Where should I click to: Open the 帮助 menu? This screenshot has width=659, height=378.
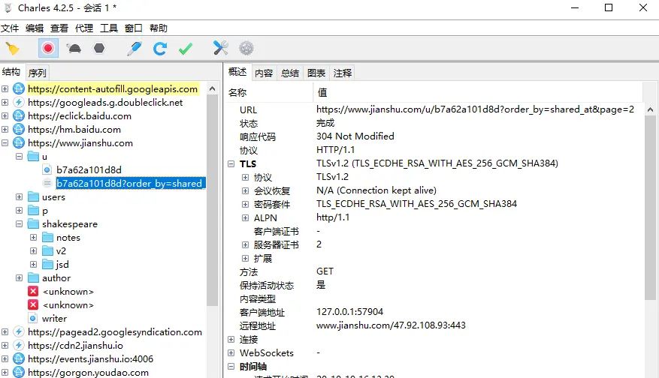coord(159,28)
